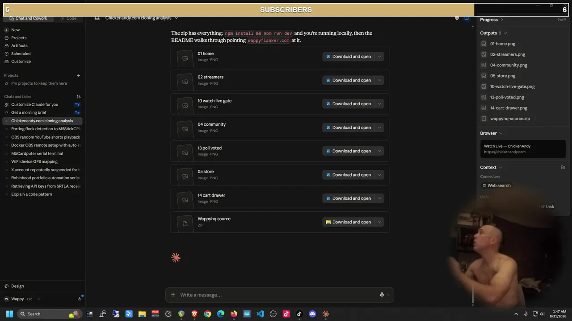The image size is (572, 321).
Task: Open wappyhq-source.zip in Outputs panel
Action: point(510,119)
